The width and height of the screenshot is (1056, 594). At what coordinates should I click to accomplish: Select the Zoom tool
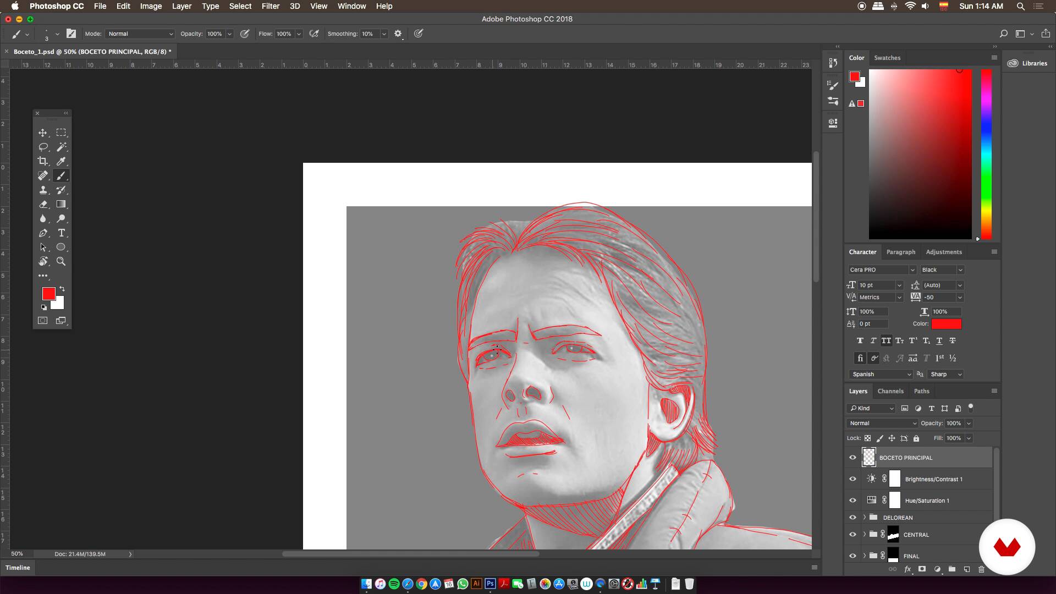(x=61, y=261)
